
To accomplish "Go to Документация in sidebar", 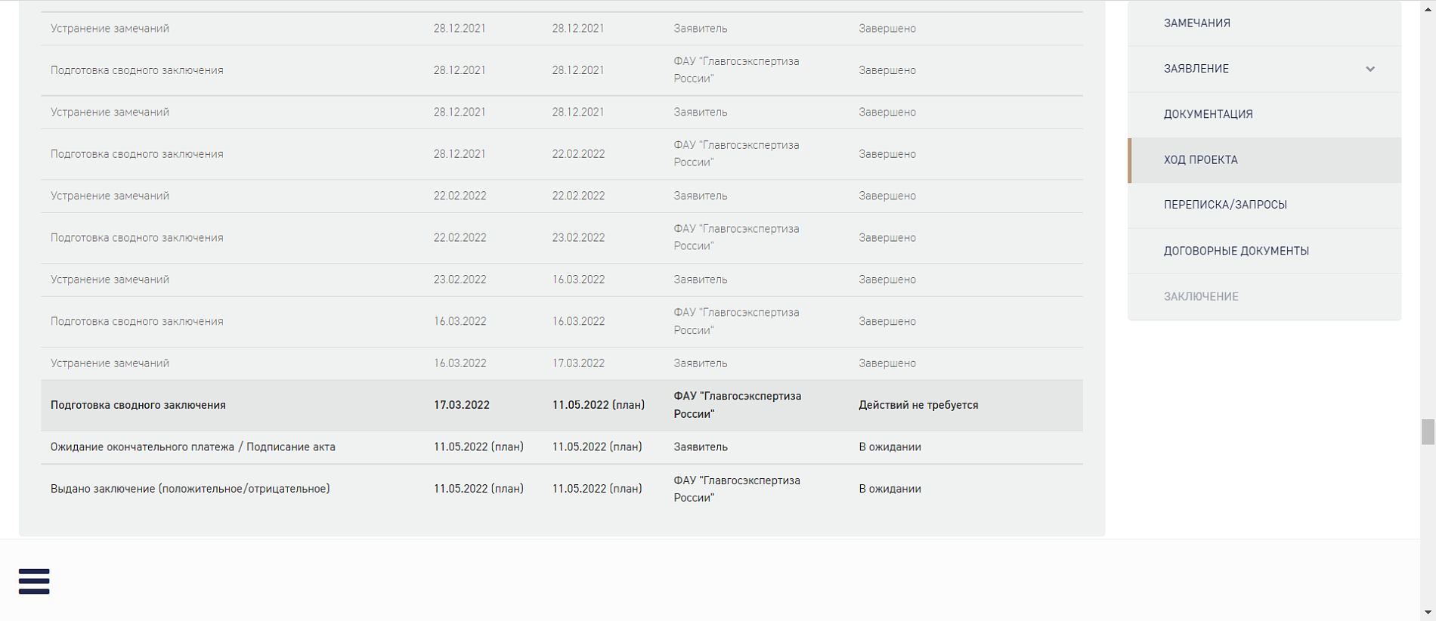I will pyautogui.click(x=1208, y=114).
